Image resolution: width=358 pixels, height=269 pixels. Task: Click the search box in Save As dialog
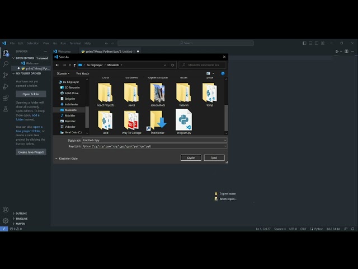(202, 65)
